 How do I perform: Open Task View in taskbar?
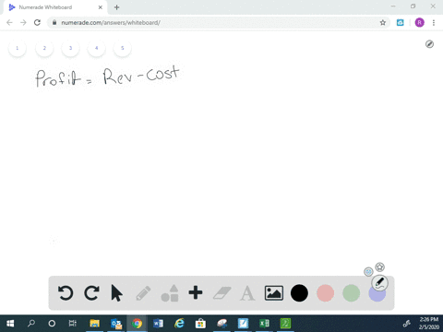pos(73,324)
